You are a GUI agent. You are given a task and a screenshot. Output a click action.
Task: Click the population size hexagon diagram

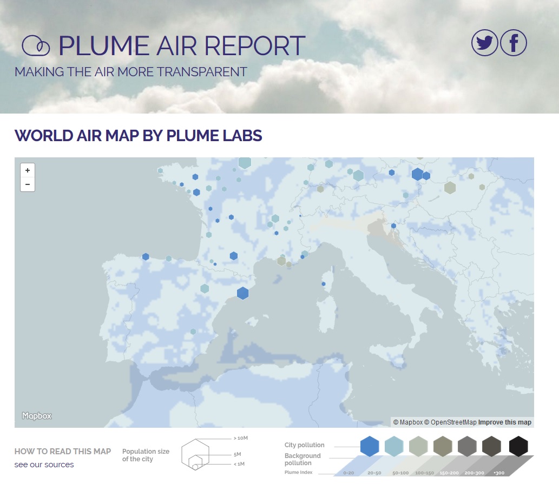click(195, 454)
